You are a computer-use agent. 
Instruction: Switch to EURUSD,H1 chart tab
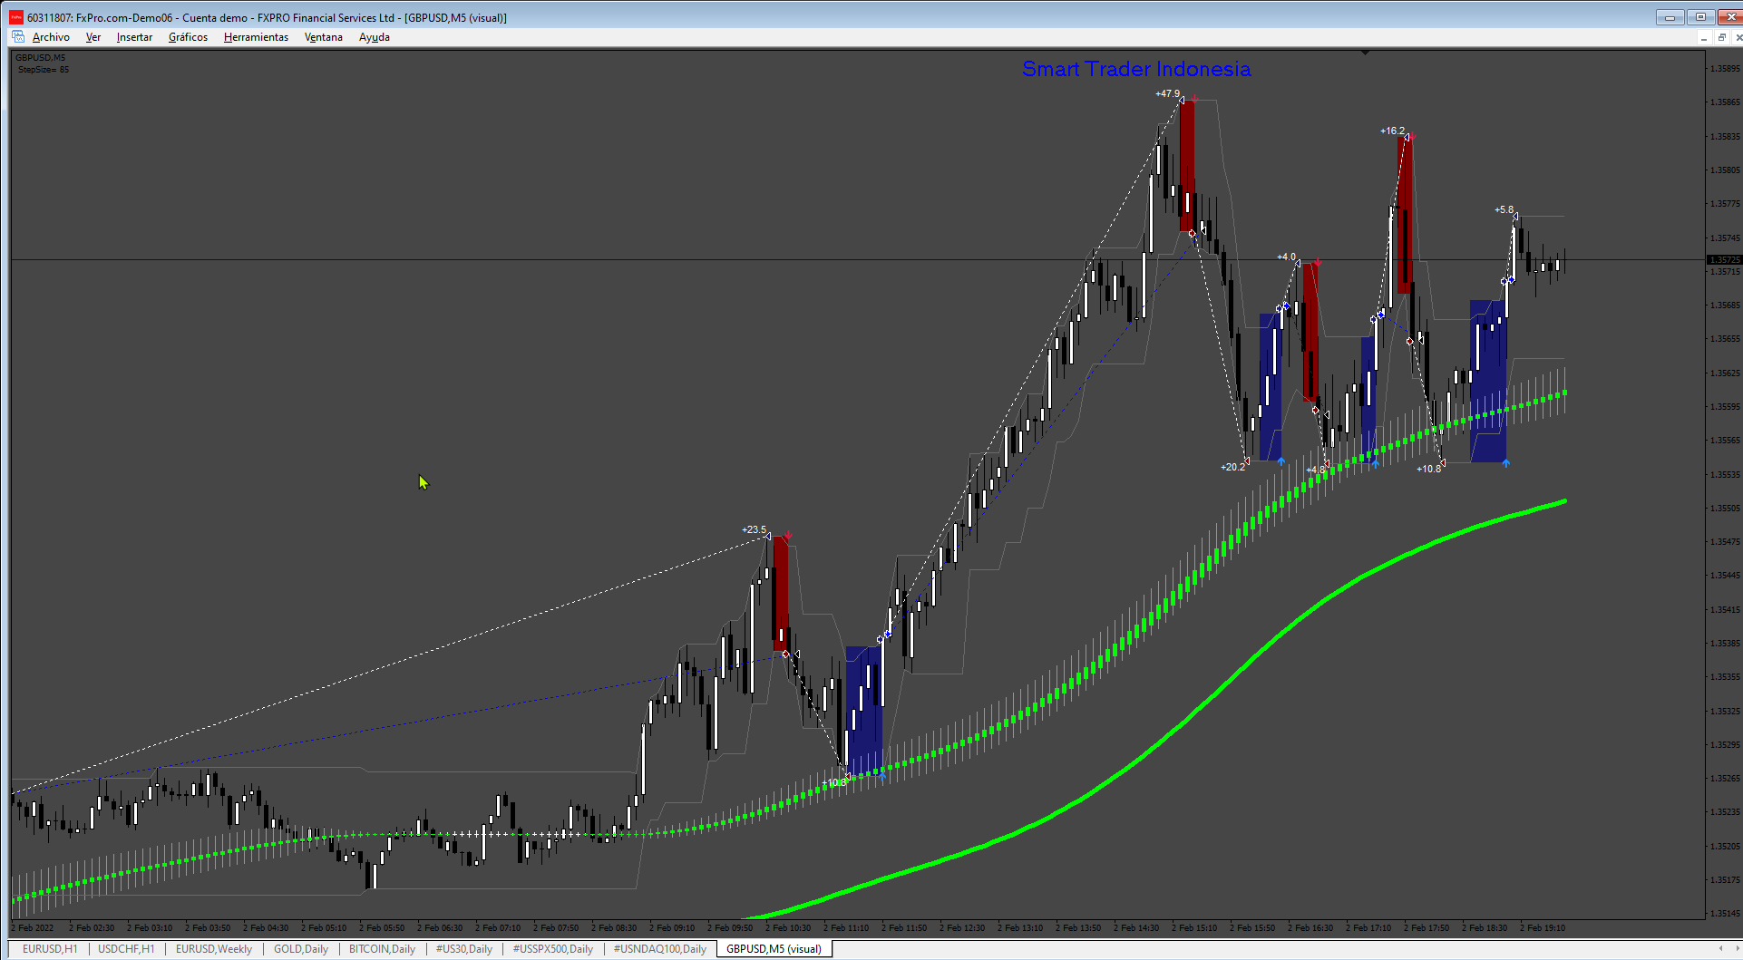50,949
